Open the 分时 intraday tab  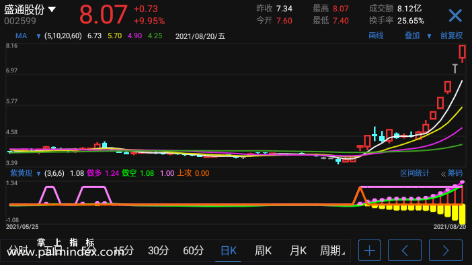17,250
